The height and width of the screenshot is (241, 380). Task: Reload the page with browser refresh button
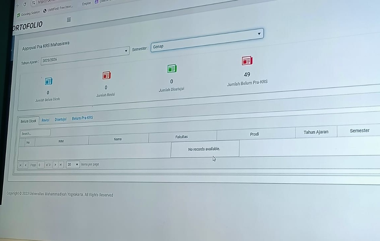25,4
